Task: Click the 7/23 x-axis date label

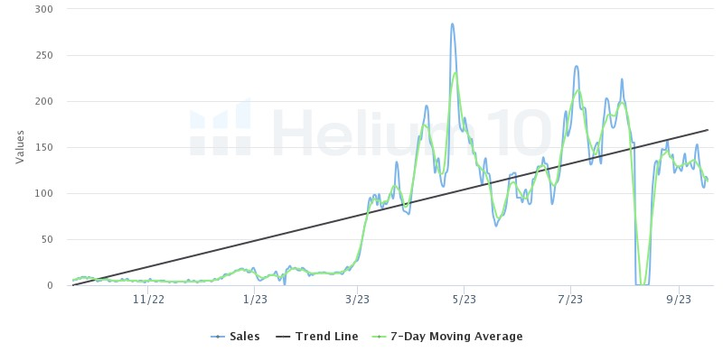Action: tap(570, 300)
